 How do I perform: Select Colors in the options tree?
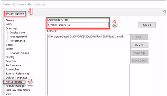tap(10, 45)
